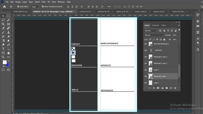203x114 pixels.
Task: Swap foreground and background colors
Action: pos(9,61)
